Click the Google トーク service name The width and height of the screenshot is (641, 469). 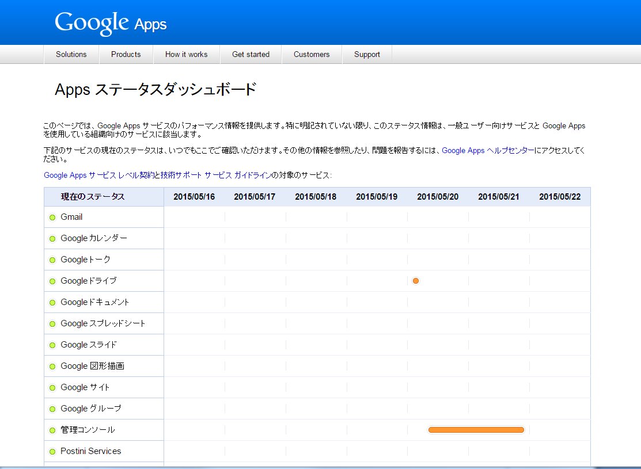[85, 260]
